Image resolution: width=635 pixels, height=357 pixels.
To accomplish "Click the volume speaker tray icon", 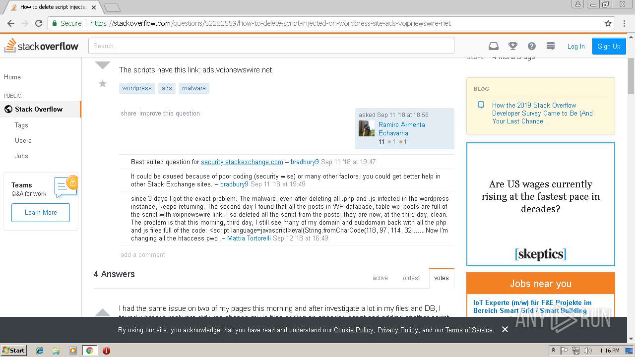I will click(x=588, y=351).
